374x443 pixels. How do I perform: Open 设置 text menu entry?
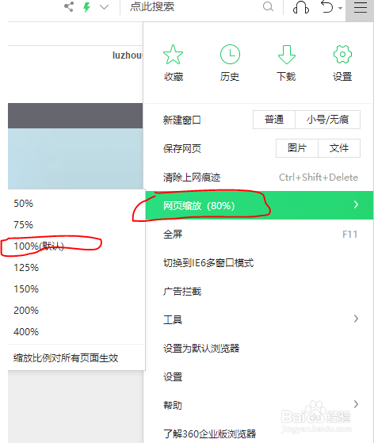259,377
